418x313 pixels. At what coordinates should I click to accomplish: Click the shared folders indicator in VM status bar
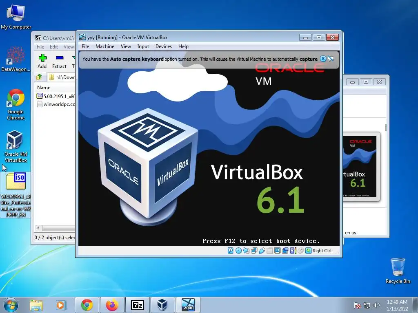(269, 251)
